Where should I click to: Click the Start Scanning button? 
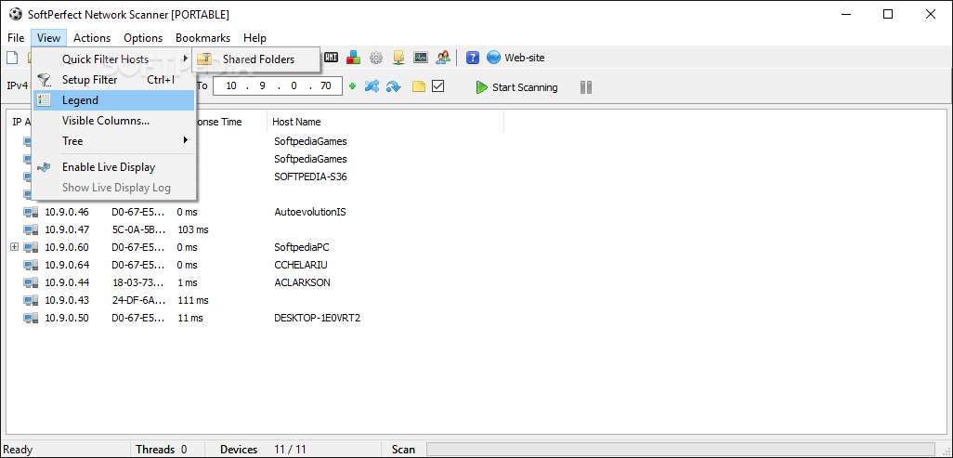click(x=516, y=87)
